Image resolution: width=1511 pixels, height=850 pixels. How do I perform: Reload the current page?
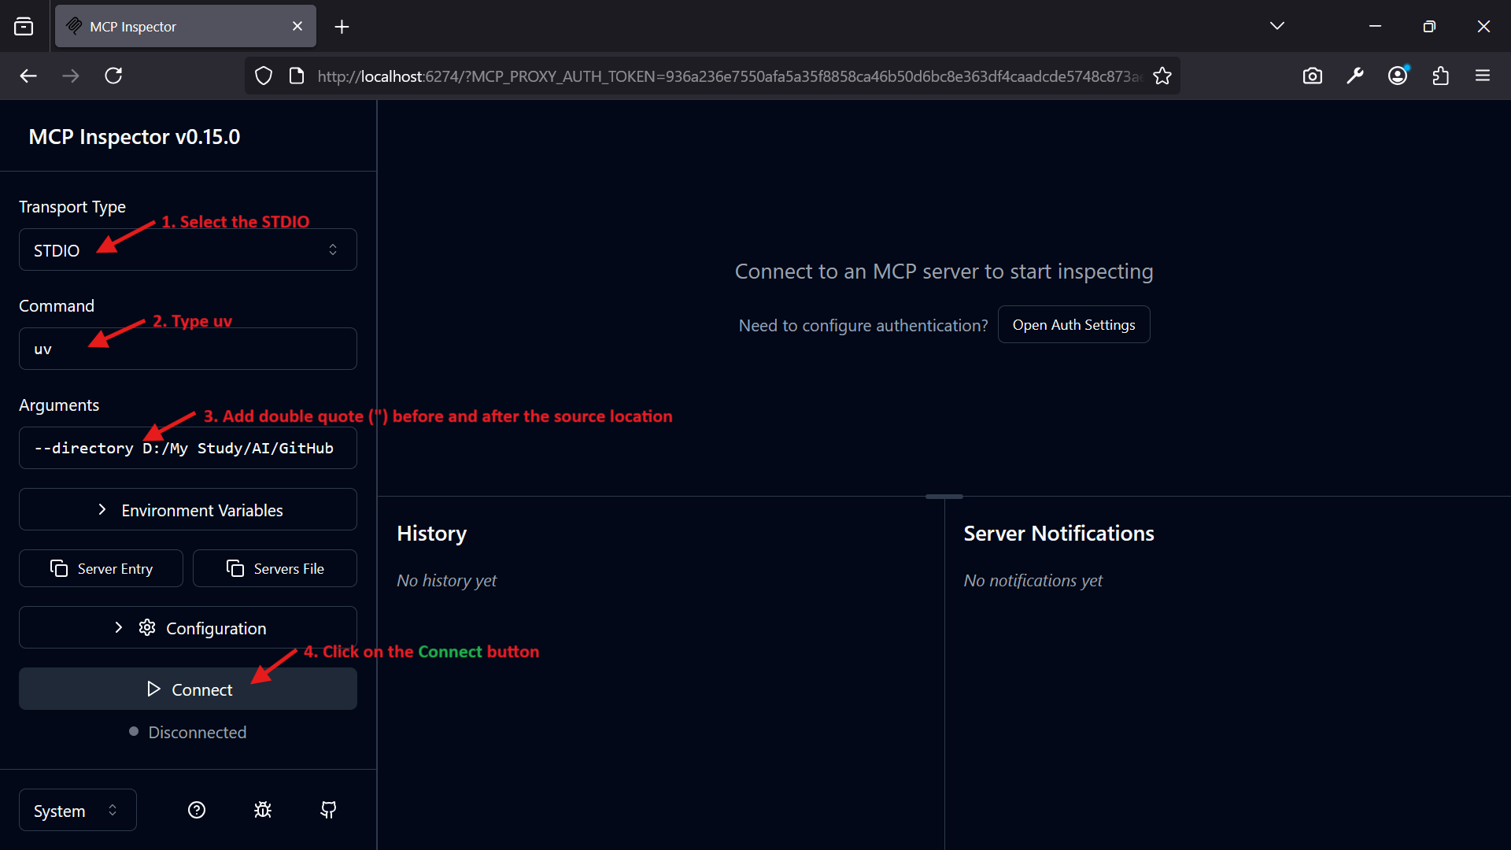[113, 76]
